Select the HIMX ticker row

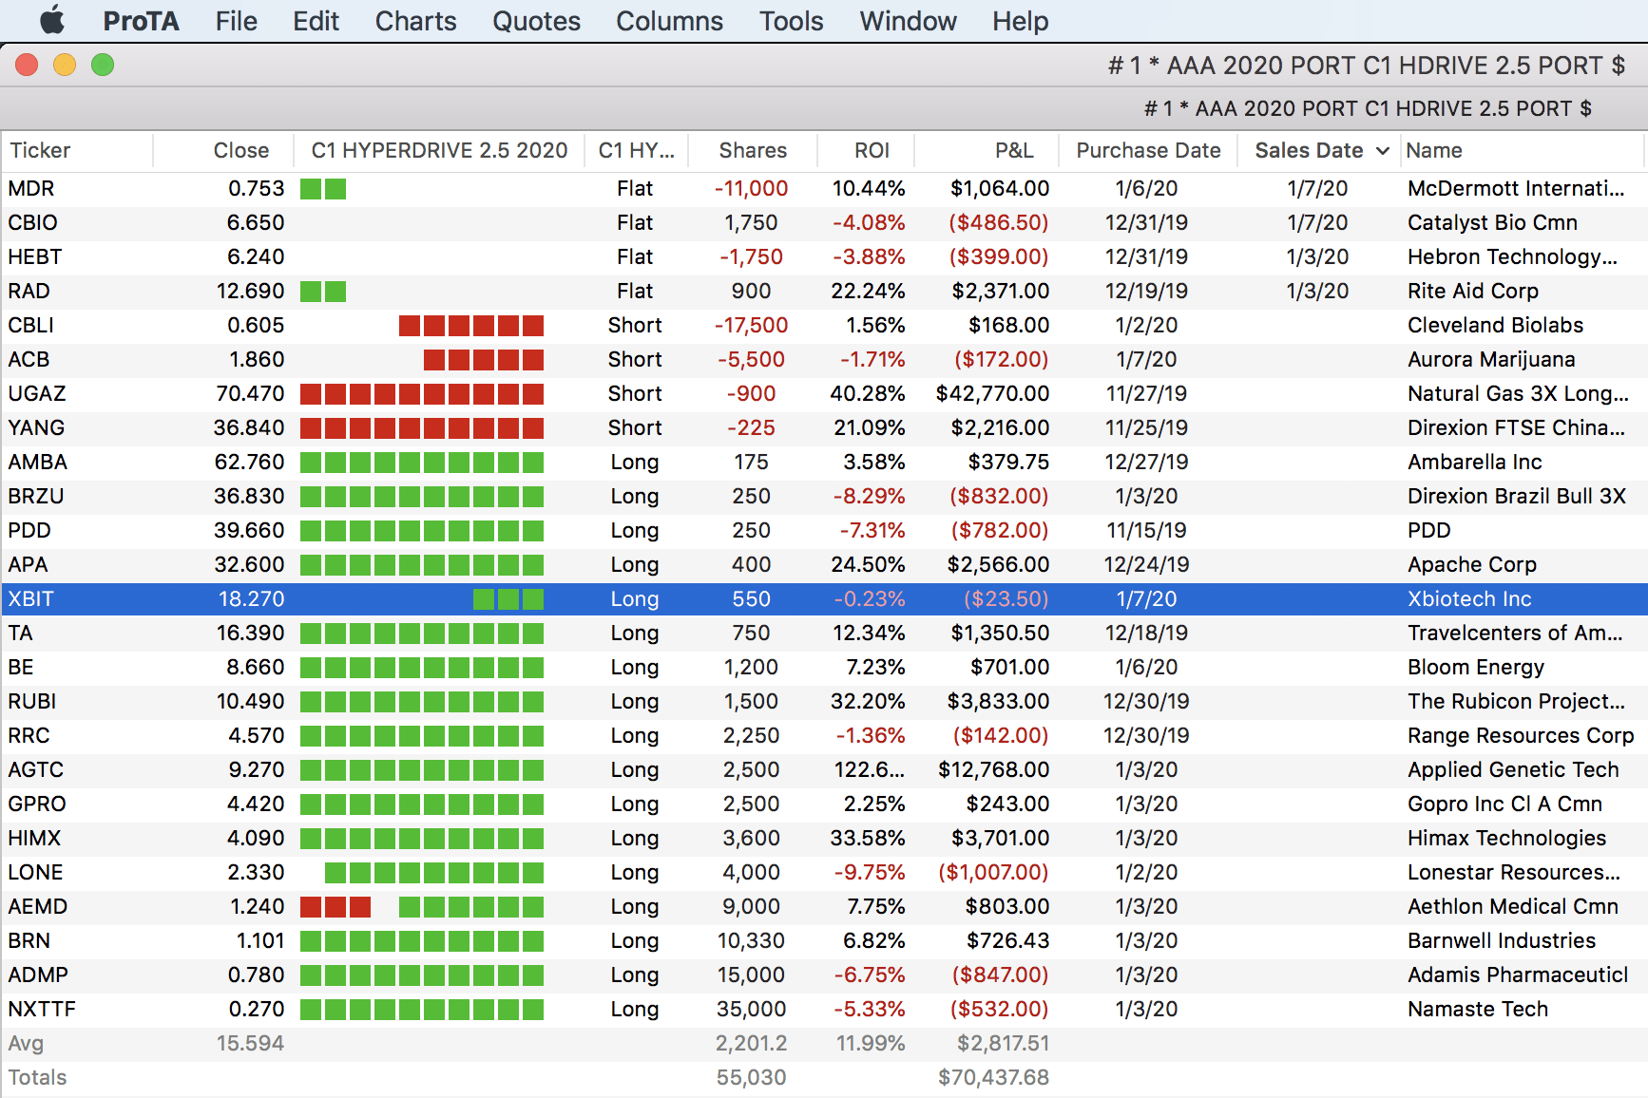824,838
